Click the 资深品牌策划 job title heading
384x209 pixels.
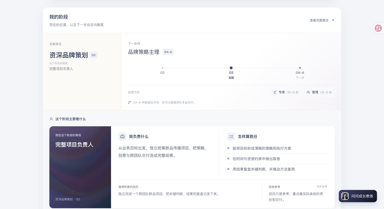coord(68,55)
